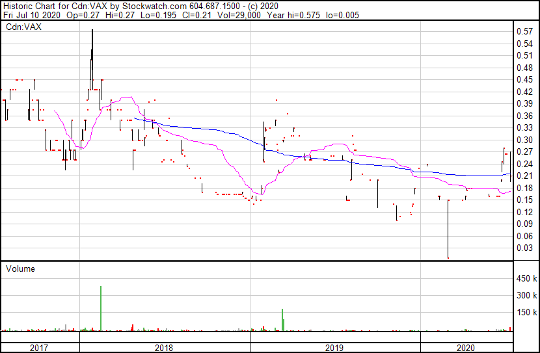
Task: Click the highest price spike near 0.57
Action: tap(92, 33)
